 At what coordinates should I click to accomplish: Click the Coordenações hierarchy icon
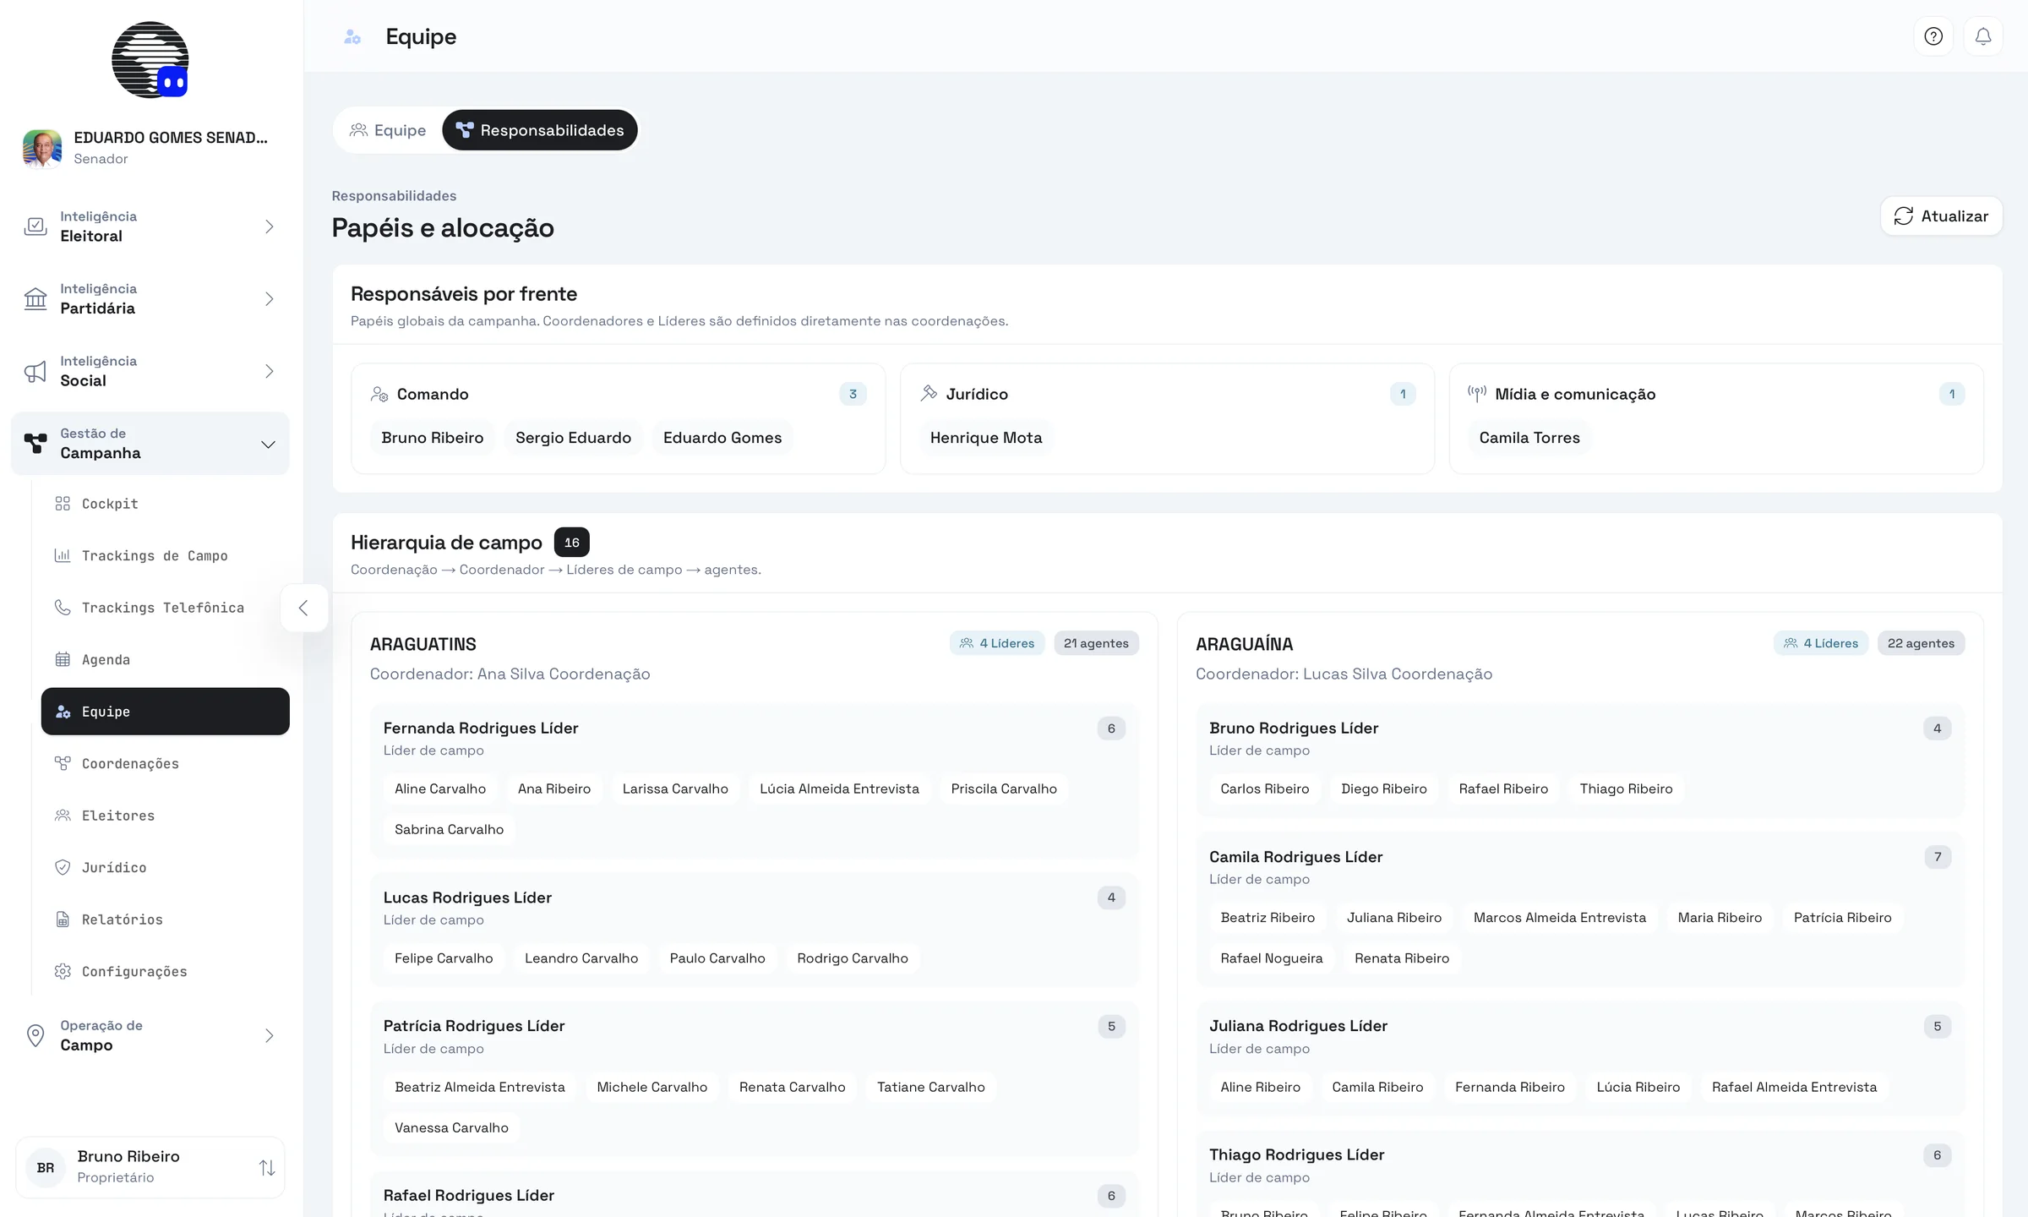pos(63,763)
